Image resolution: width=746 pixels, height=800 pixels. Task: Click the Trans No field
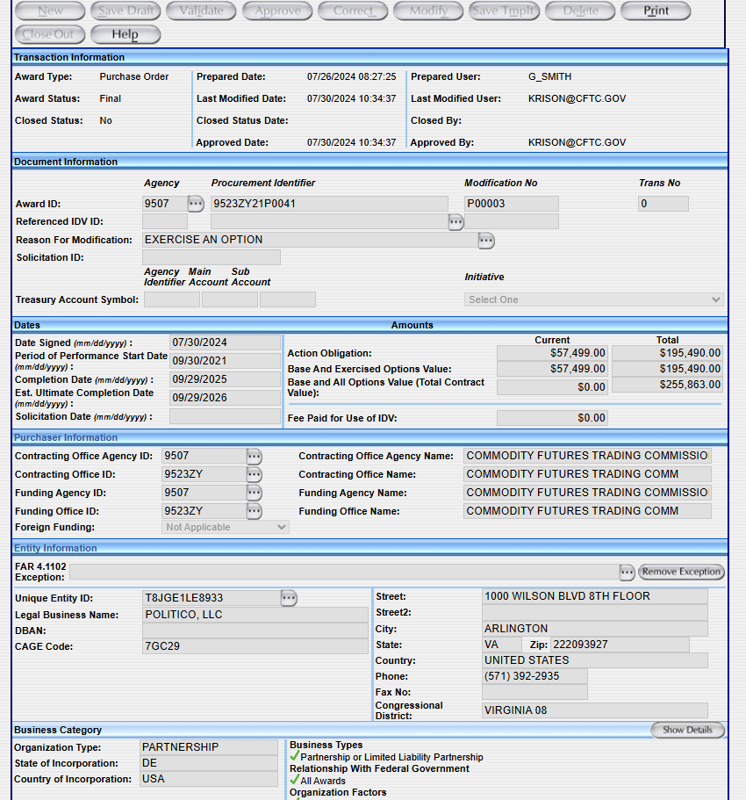664,204
